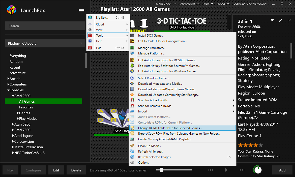The width and height of the screenshot is (295, 177).
Task: Open the Help submenu
Action: coord(108,41)
